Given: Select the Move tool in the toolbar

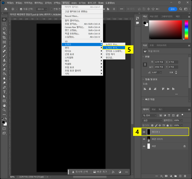Looking at the screenshot, I should pyautogui.click(x=4, y=19).
